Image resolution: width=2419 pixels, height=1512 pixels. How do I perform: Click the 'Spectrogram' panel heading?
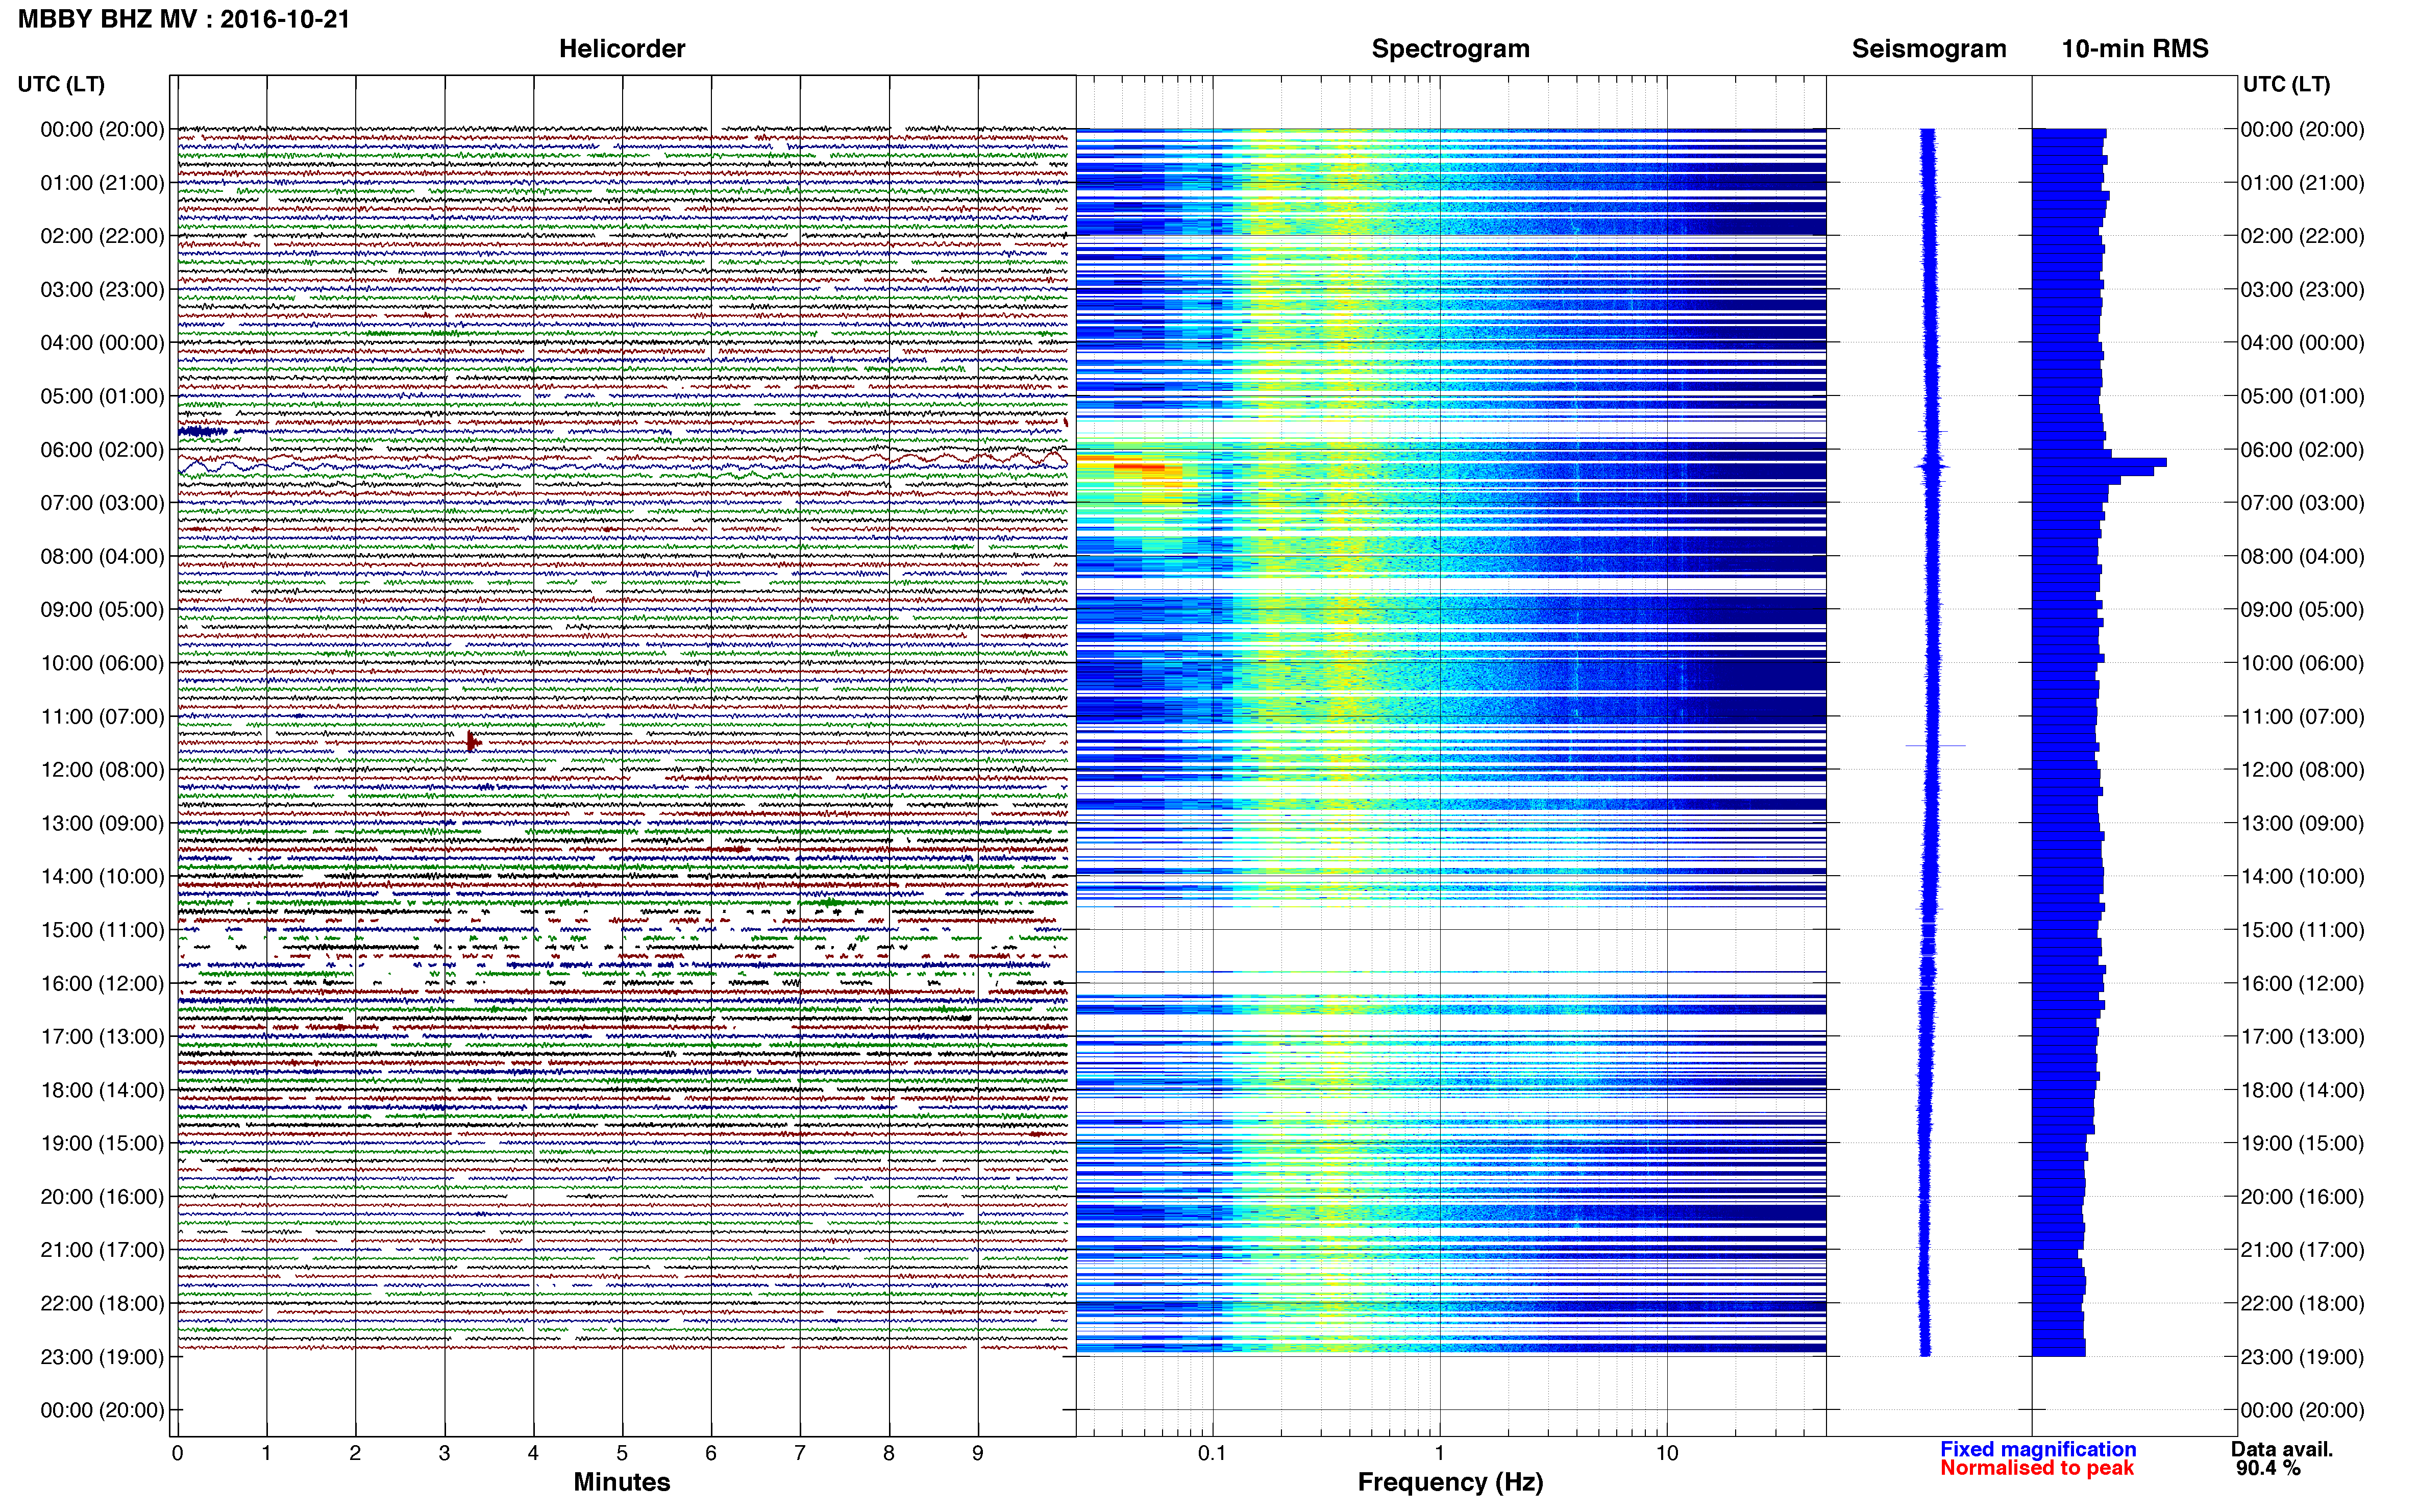tap(1450, 49)
